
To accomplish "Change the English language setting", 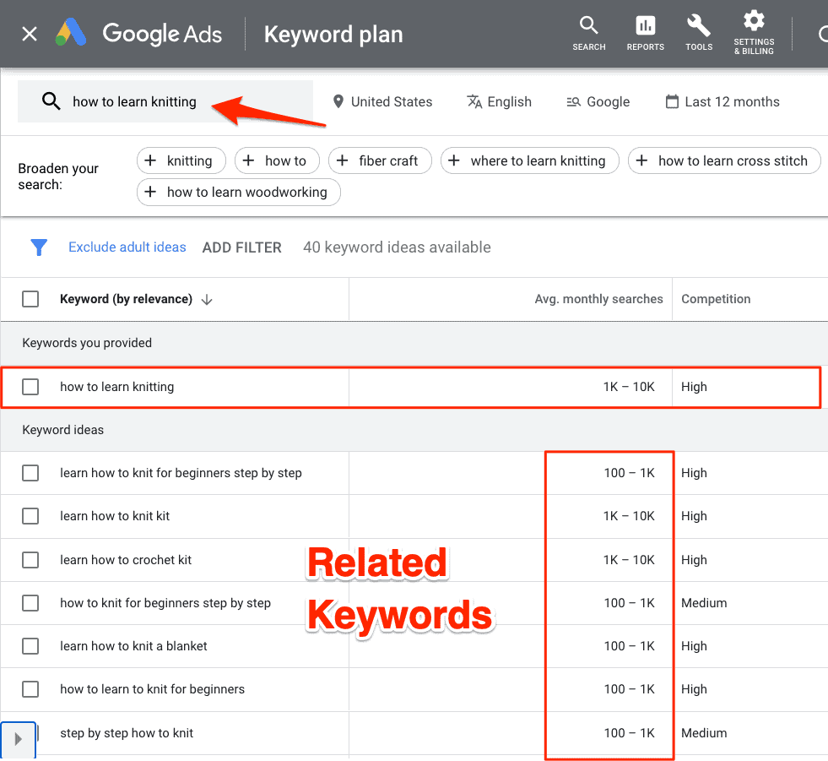I will [x=499, y=102].
